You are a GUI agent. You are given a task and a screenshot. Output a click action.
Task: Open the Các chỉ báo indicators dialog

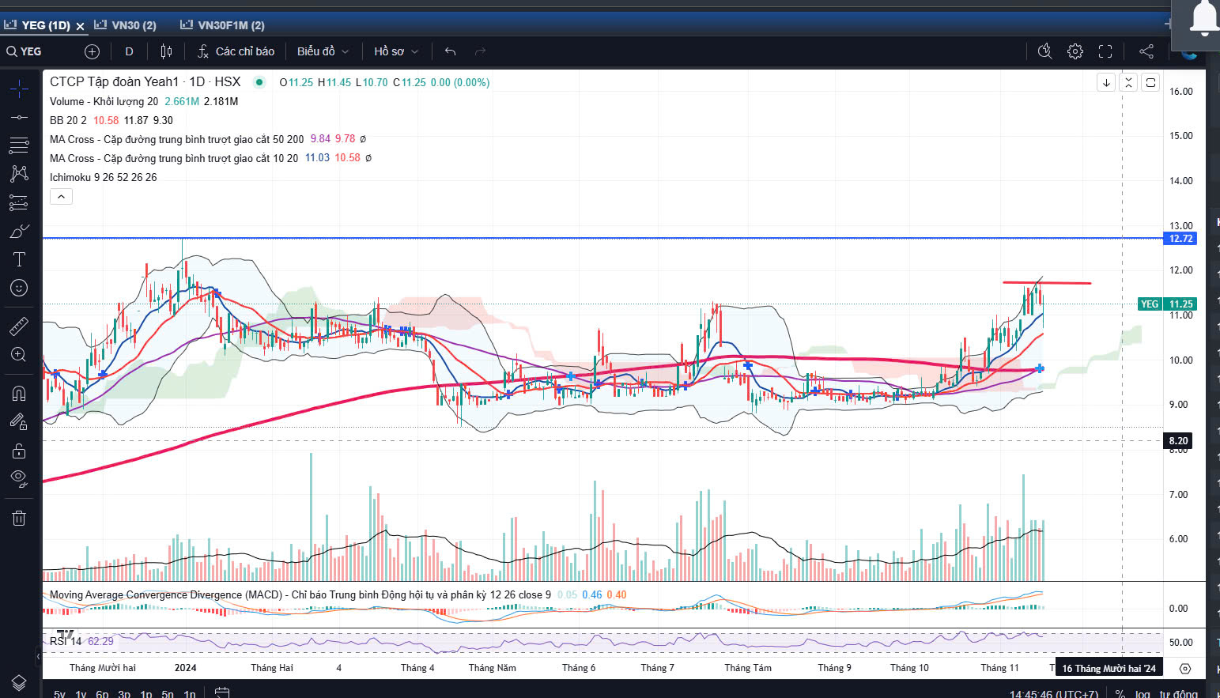click(x=236, y=51)
